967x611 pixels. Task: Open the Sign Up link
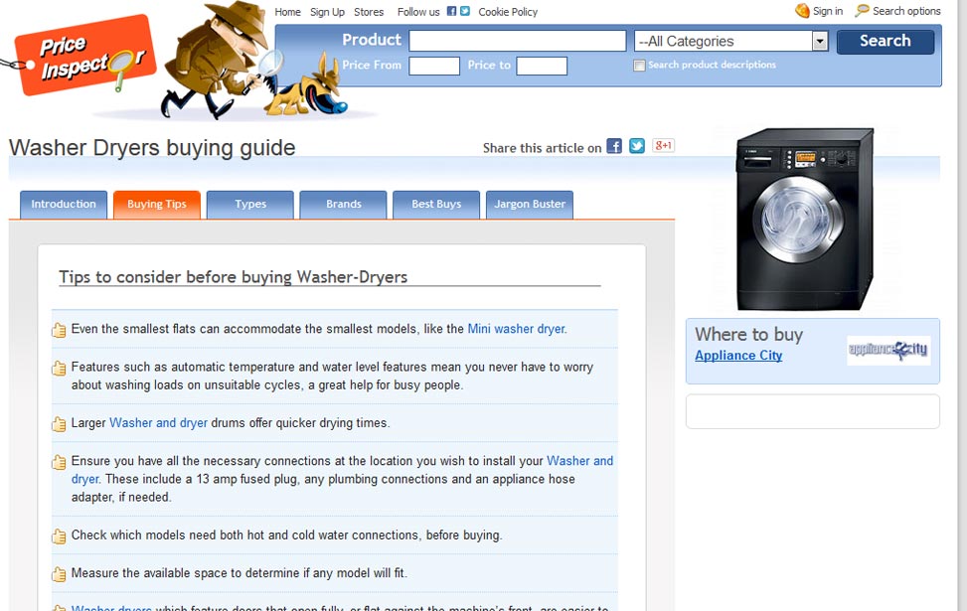click(x=327, y=12)
